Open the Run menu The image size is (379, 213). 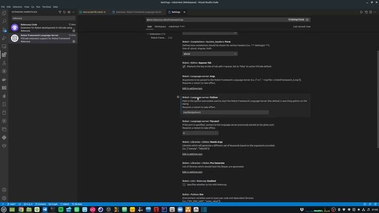pos(38,7)
